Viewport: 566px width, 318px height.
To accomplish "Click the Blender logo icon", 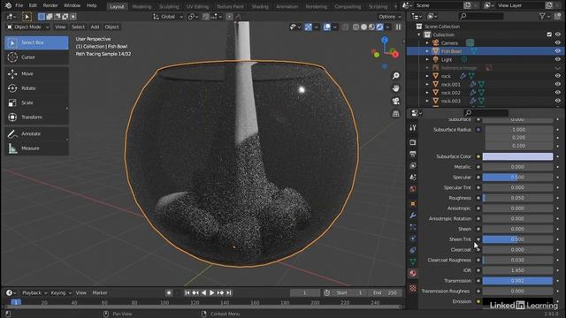I will click(x=8, y=5).
